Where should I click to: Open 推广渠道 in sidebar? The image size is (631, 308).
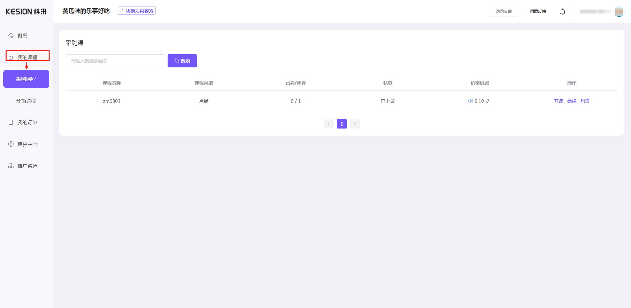click(x=27, y=166)
